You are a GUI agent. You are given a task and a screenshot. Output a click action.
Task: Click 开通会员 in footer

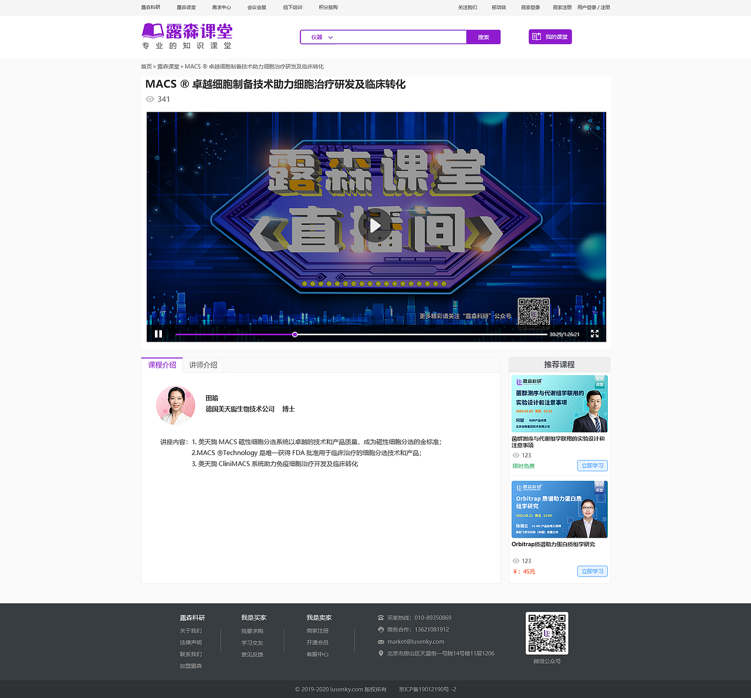(317, 643)
